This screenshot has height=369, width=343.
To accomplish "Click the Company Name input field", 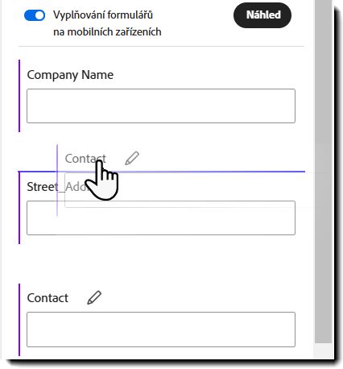I will [161, 106].
